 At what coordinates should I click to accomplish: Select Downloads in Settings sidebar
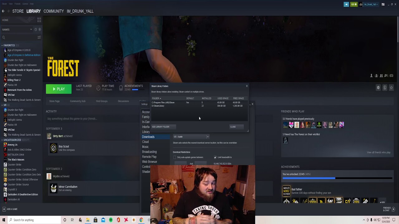pyautogui.click(x=156, y=137)
